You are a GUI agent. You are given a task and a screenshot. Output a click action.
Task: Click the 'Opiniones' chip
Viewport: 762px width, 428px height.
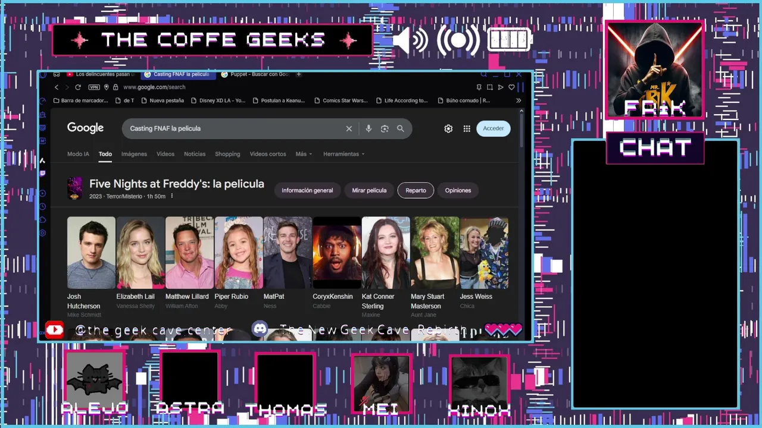(x=458, y=190)
